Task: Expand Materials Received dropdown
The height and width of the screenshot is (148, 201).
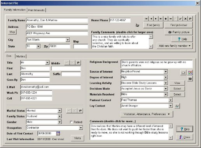Action: (x=166, y=95)
